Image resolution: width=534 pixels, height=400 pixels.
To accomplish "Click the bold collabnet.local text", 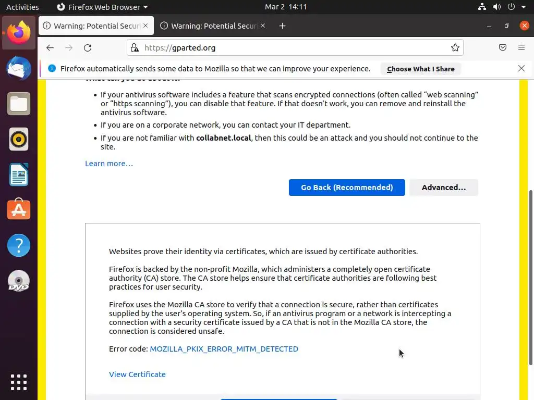I will [x=223, y=137].
